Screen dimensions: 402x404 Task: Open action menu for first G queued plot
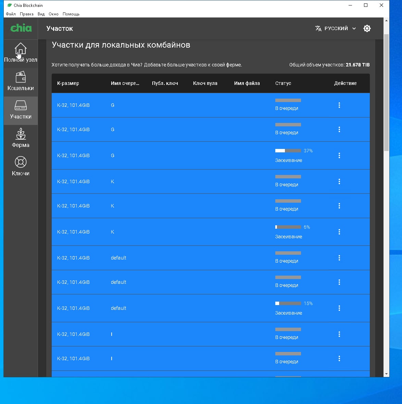[339, 105]
